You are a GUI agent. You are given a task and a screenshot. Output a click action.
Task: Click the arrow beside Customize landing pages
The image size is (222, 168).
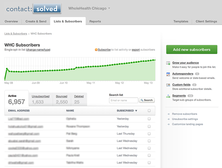pos(168,124)
